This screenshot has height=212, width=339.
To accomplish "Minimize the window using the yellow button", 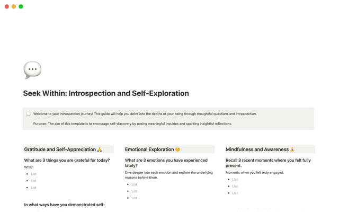I will tap(14, 6).
